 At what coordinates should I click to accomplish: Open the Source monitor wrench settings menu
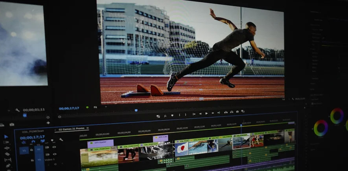[x=17, y=110]
